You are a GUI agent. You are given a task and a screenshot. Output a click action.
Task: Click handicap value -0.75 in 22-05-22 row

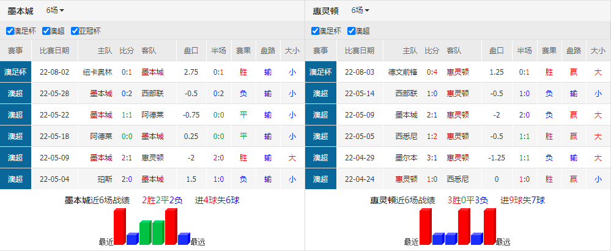click(191, 115)
